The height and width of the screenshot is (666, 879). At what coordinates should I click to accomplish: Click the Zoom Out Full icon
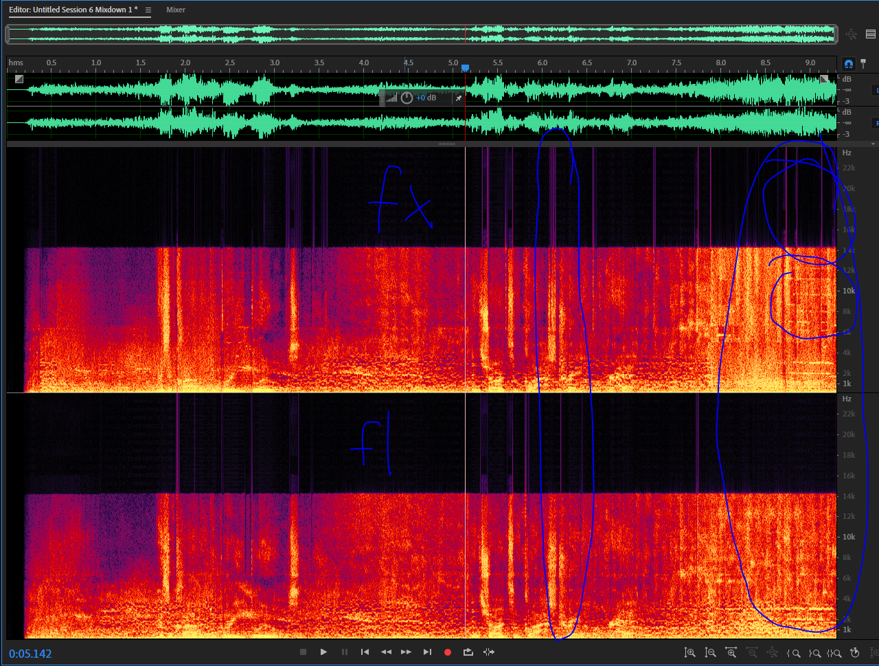(773, 653)
